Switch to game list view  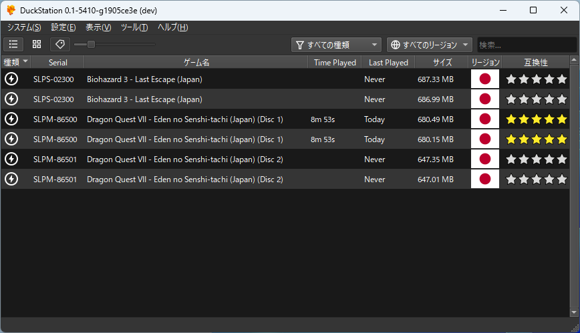tap(13, 44)
